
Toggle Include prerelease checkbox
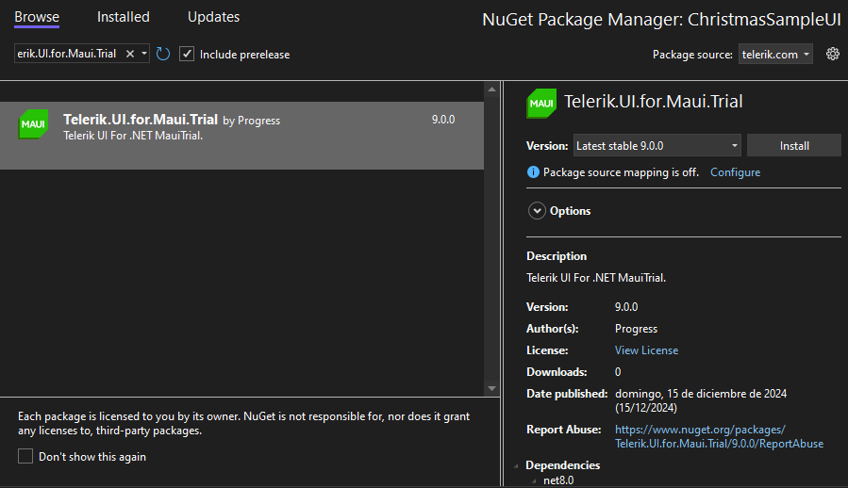point(187,54)
